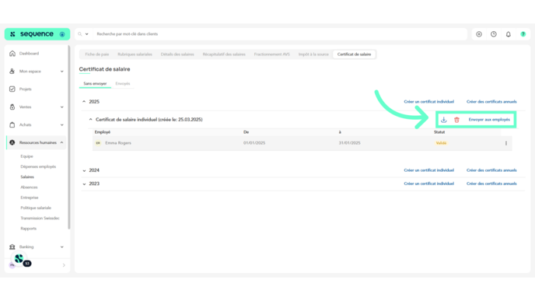Expand the 2024 year section
This screenshot has height=301, width=535.
[84, 170]
